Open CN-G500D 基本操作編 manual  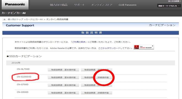click(x=63, y=93)
